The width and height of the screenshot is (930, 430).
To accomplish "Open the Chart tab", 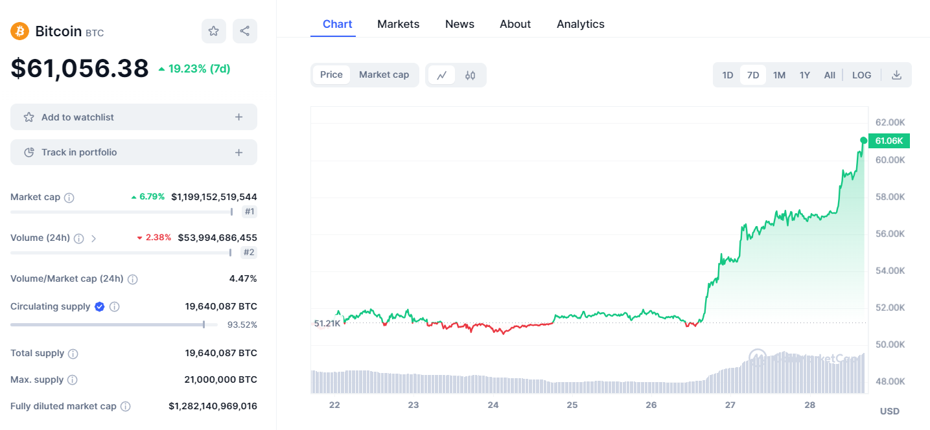I will (337, 24).
